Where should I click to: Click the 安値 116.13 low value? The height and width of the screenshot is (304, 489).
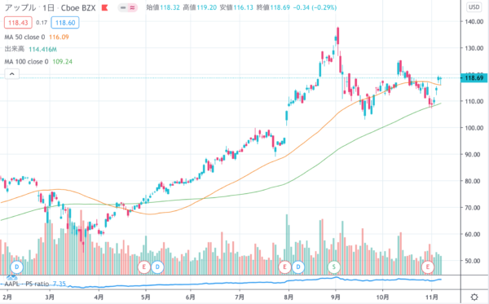236,7
